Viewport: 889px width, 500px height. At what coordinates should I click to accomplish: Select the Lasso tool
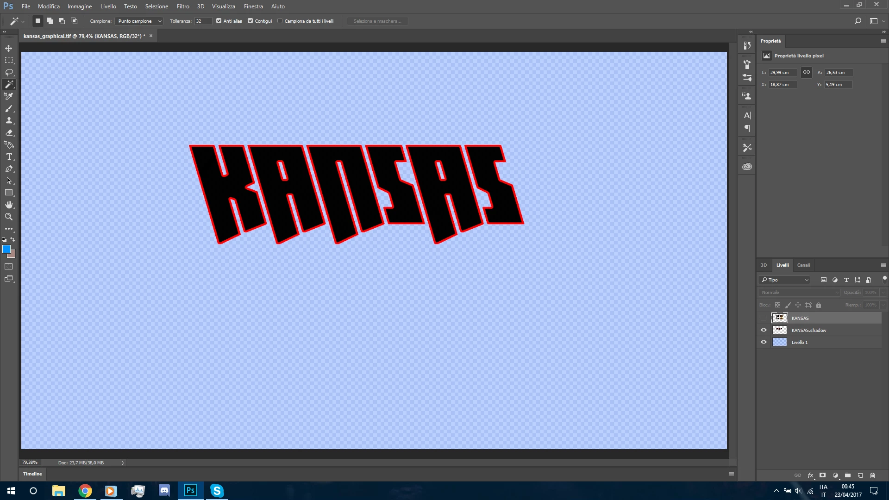click(x=9, y=72)
